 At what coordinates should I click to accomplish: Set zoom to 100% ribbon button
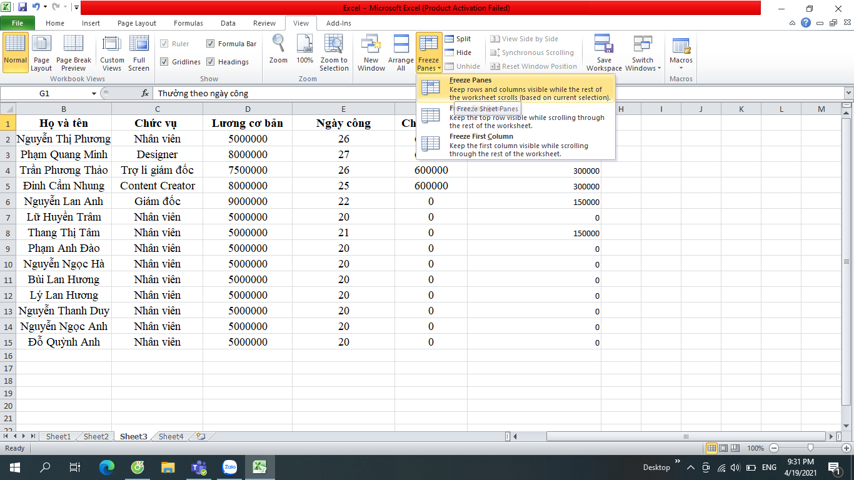tap(304, 50)
